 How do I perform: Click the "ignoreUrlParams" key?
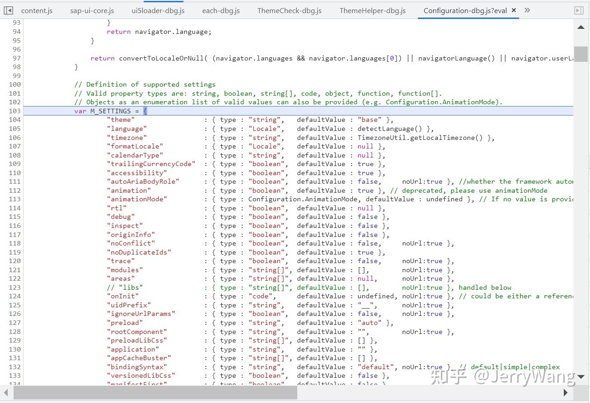141,314
